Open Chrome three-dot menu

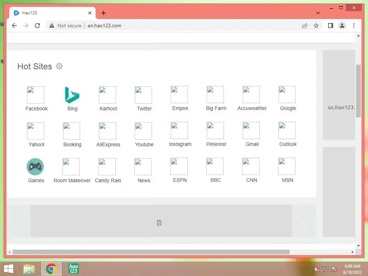tap(354, 26)
